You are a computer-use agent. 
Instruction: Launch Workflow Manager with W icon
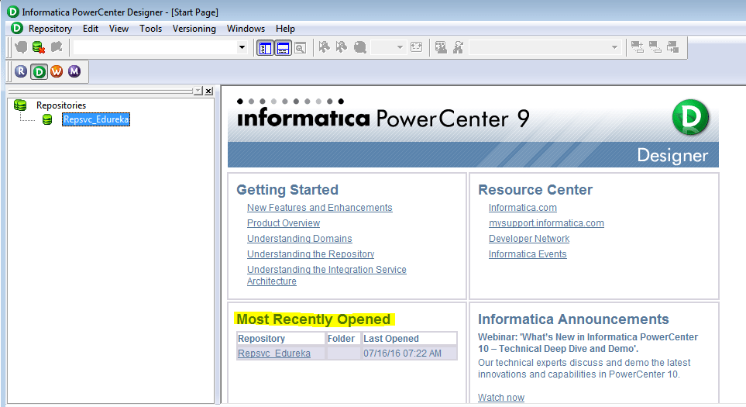57,71
